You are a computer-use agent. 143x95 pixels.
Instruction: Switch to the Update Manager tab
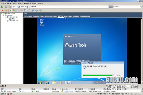click(x=85, y=17)
